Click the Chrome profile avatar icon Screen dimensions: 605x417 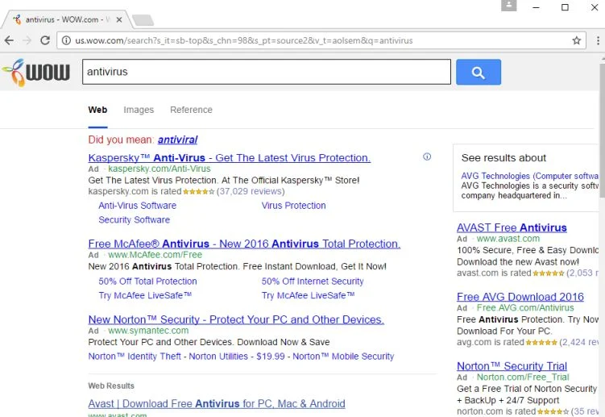click(508, 6)
